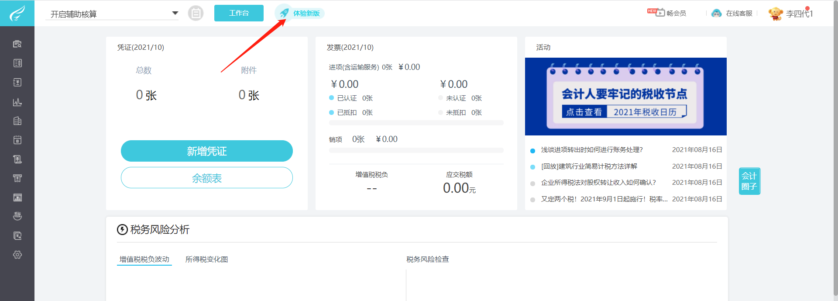Viewport: 838px width, 301px height.
Task: Click the 进项 certification progress bar
Action: click(416, 123)
